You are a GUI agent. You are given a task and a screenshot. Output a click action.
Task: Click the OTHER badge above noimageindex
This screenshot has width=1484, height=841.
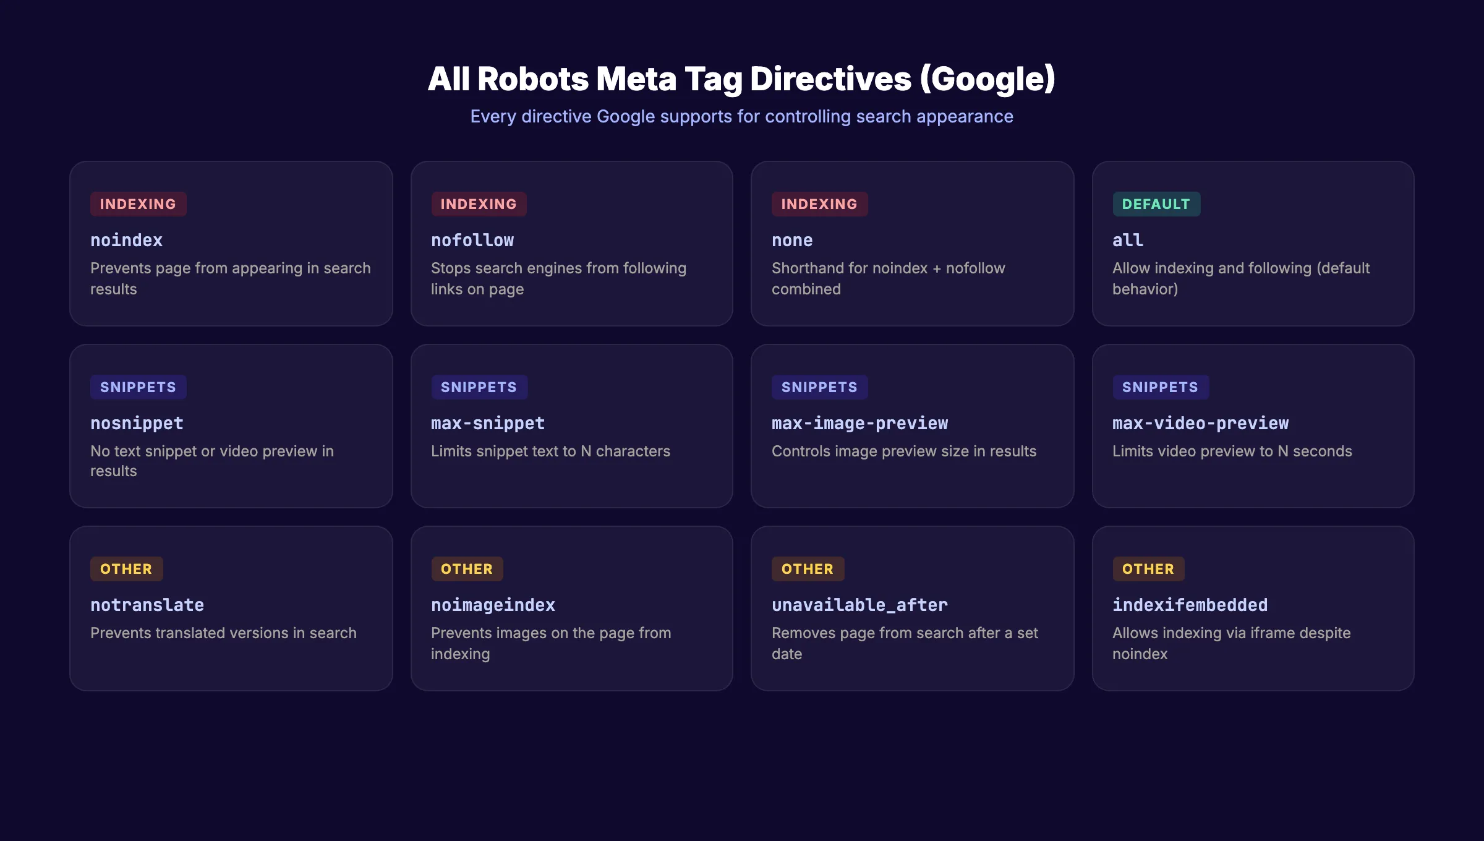(x=467, y=569)
